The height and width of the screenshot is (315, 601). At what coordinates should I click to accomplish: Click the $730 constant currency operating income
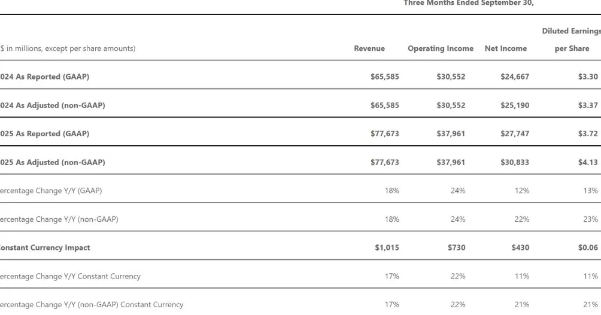click(x=456, y=247)
